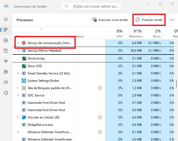178x141 pixels.
Task: Sort by the Memória column header
Action: [x=134, y=33]
